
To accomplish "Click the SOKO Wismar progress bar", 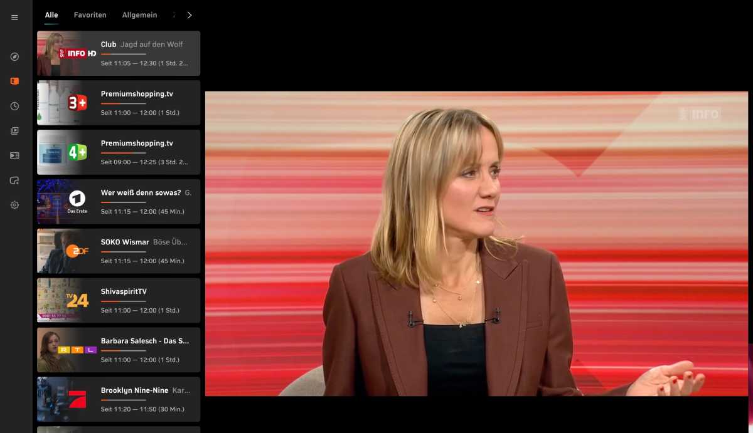I will click(123, 252).
